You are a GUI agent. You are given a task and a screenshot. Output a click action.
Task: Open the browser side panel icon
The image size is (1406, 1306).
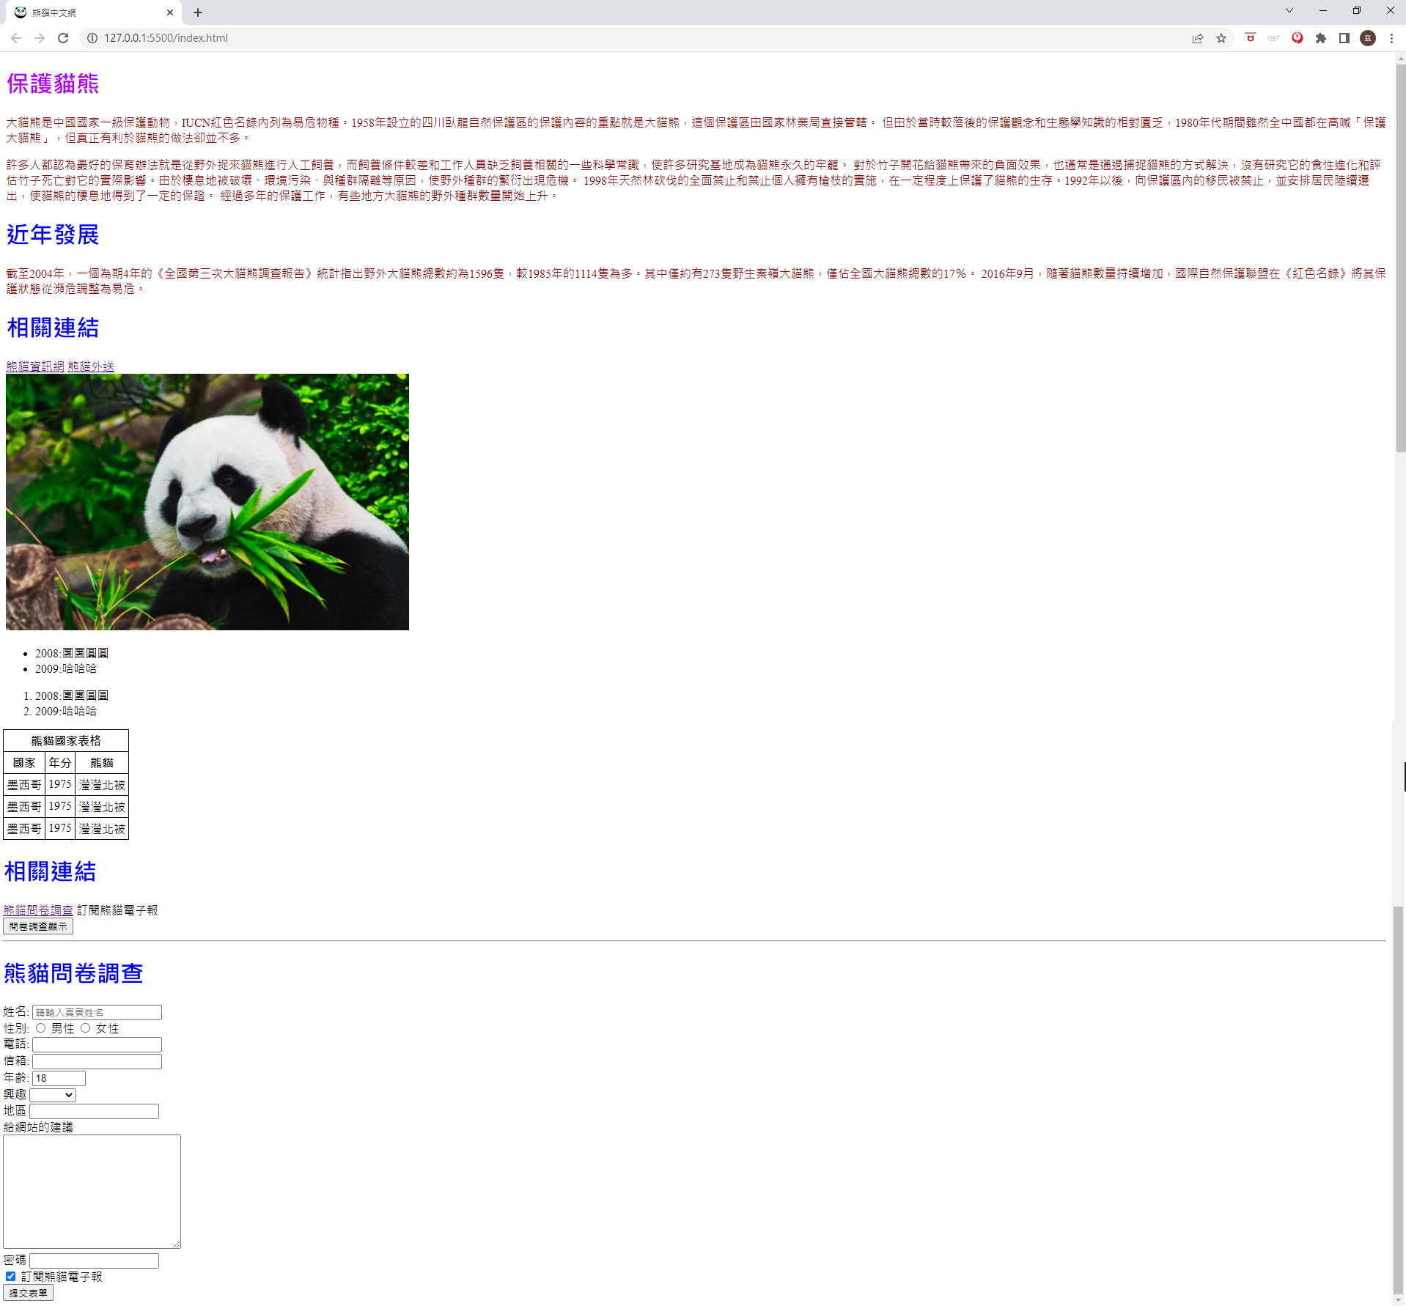pyautogui.click(x=1344, y=38)
